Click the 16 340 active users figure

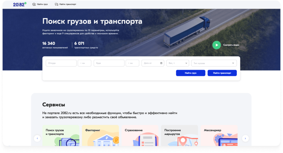(x=49, y=43)
